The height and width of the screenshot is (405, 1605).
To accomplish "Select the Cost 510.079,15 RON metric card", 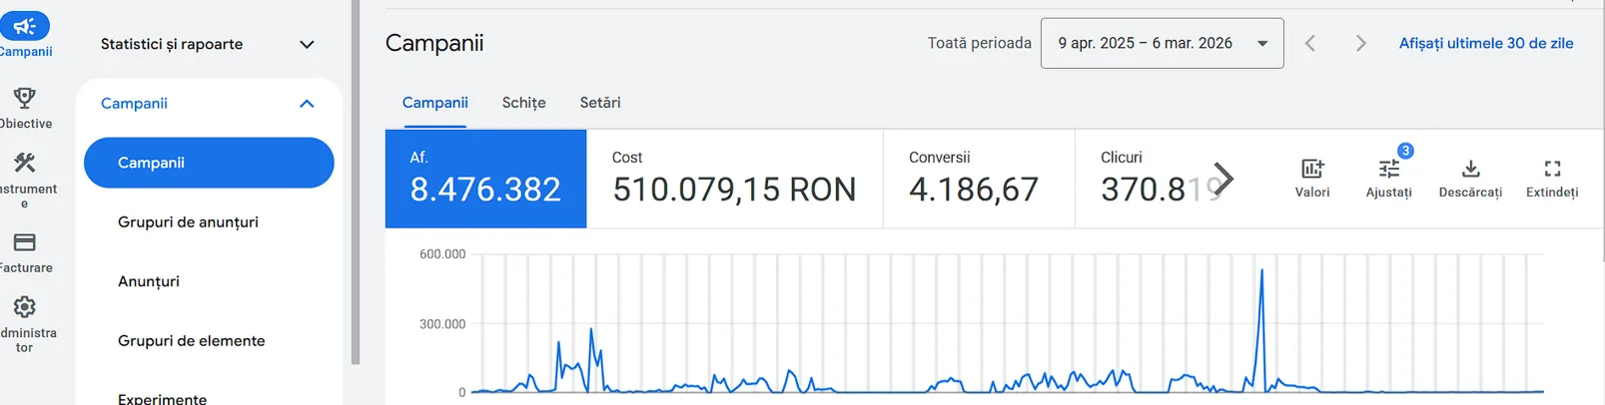I will [x=734, y=179].
